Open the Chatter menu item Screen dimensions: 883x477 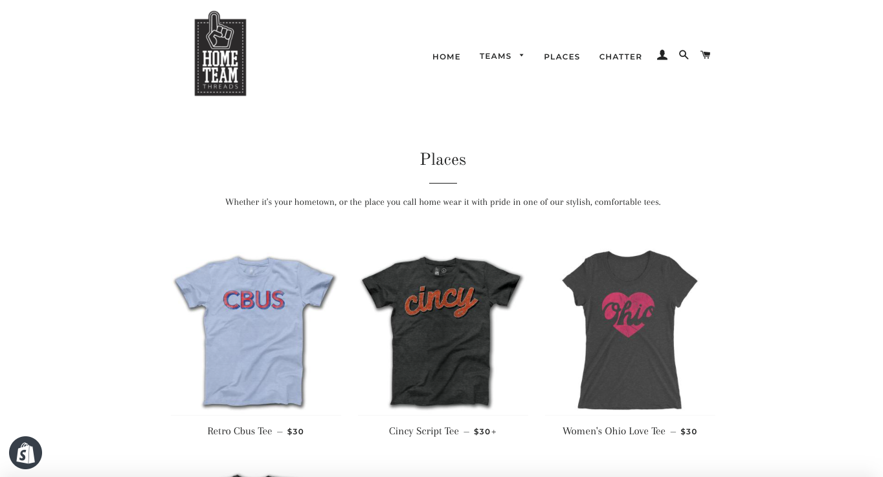click(x=621, y=57)
